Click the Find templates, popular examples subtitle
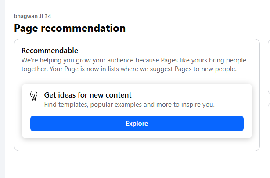 [x=129, y=105]
